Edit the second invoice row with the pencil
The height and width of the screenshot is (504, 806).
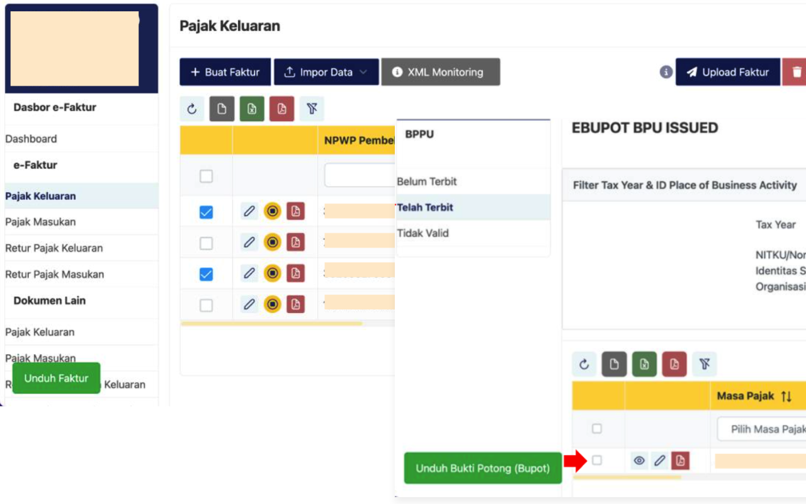[249, 242]
